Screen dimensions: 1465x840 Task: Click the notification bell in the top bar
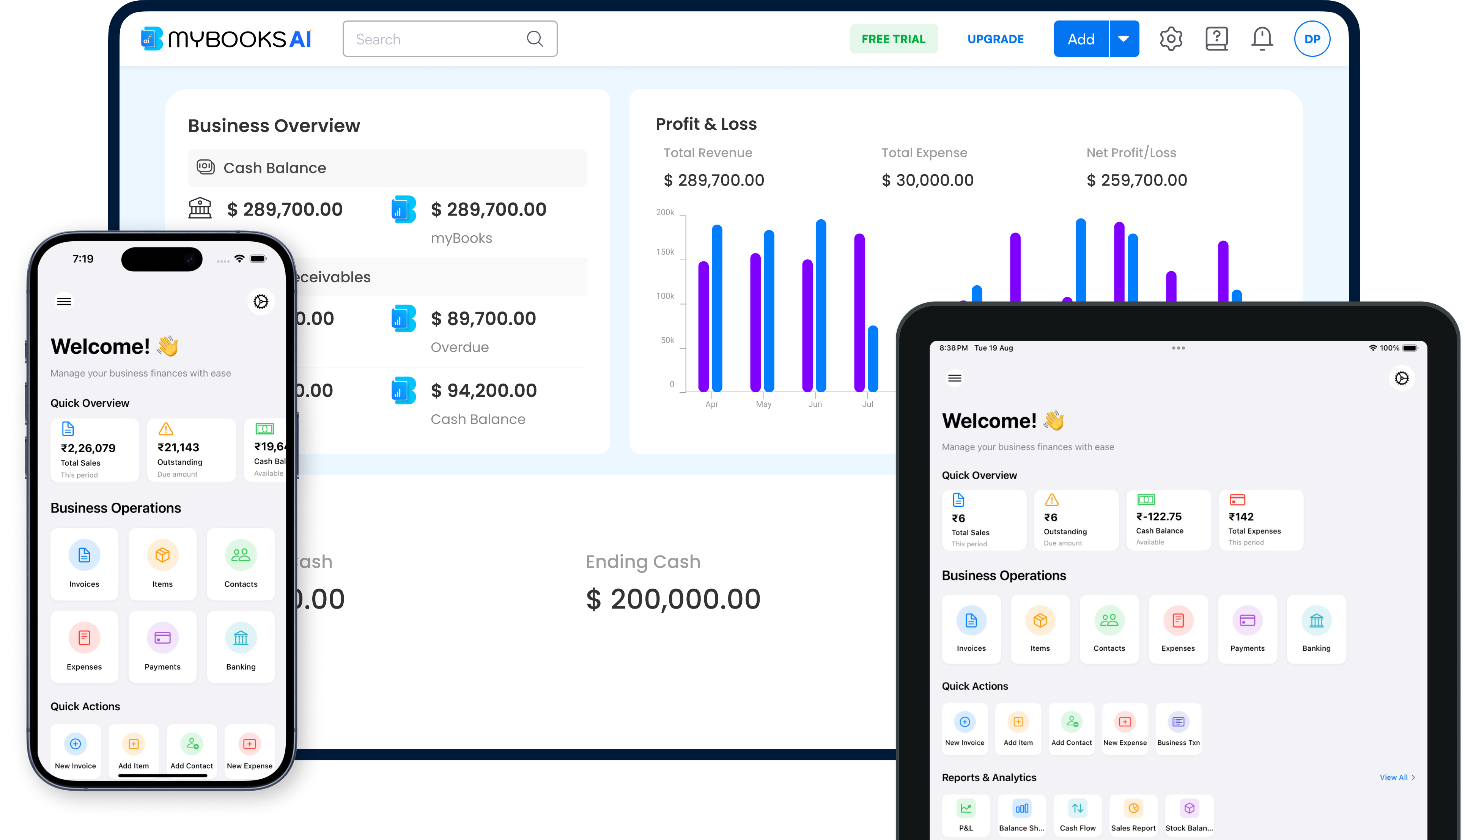pos(1261,38)
